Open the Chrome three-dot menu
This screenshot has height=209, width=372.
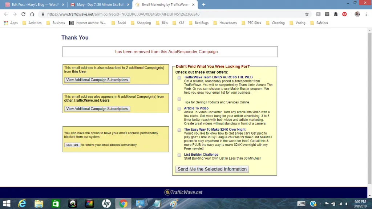pos(366,14)
